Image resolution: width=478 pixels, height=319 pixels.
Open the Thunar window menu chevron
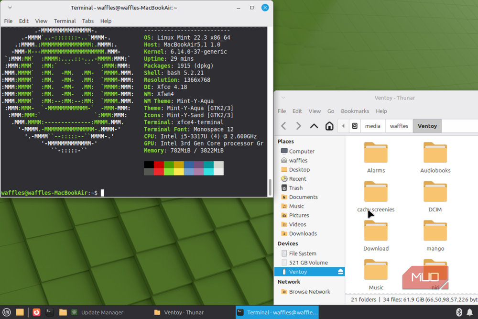[x=283, y=98]
